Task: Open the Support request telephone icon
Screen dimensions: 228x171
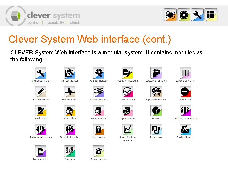Action: pyautogui.click(x=98, y=151)
